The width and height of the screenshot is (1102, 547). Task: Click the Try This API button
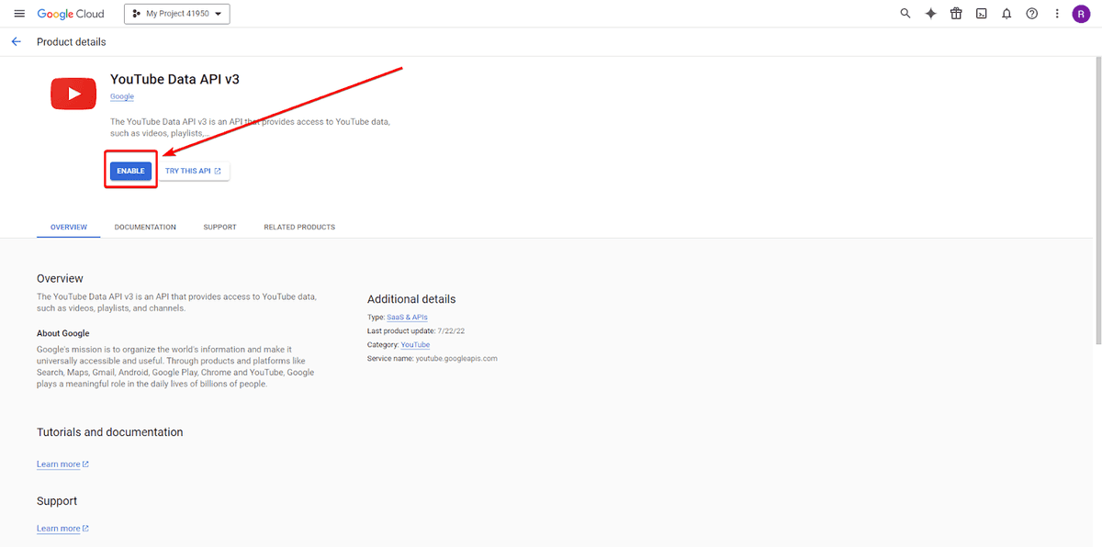click(193, 171)
